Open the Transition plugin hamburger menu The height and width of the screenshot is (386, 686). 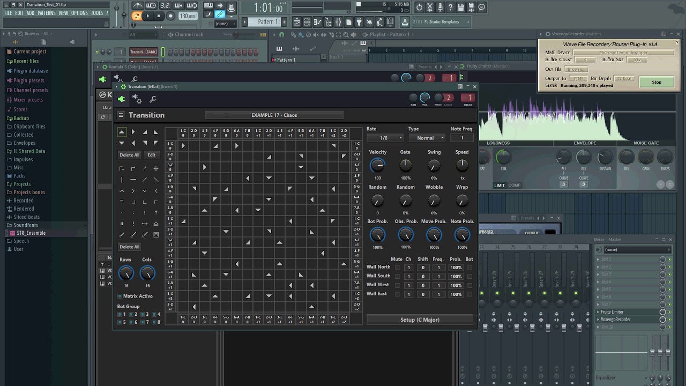coord(121,115)
